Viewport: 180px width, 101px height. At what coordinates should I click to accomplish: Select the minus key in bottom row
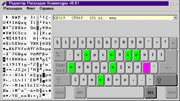[x=150, y=80]
